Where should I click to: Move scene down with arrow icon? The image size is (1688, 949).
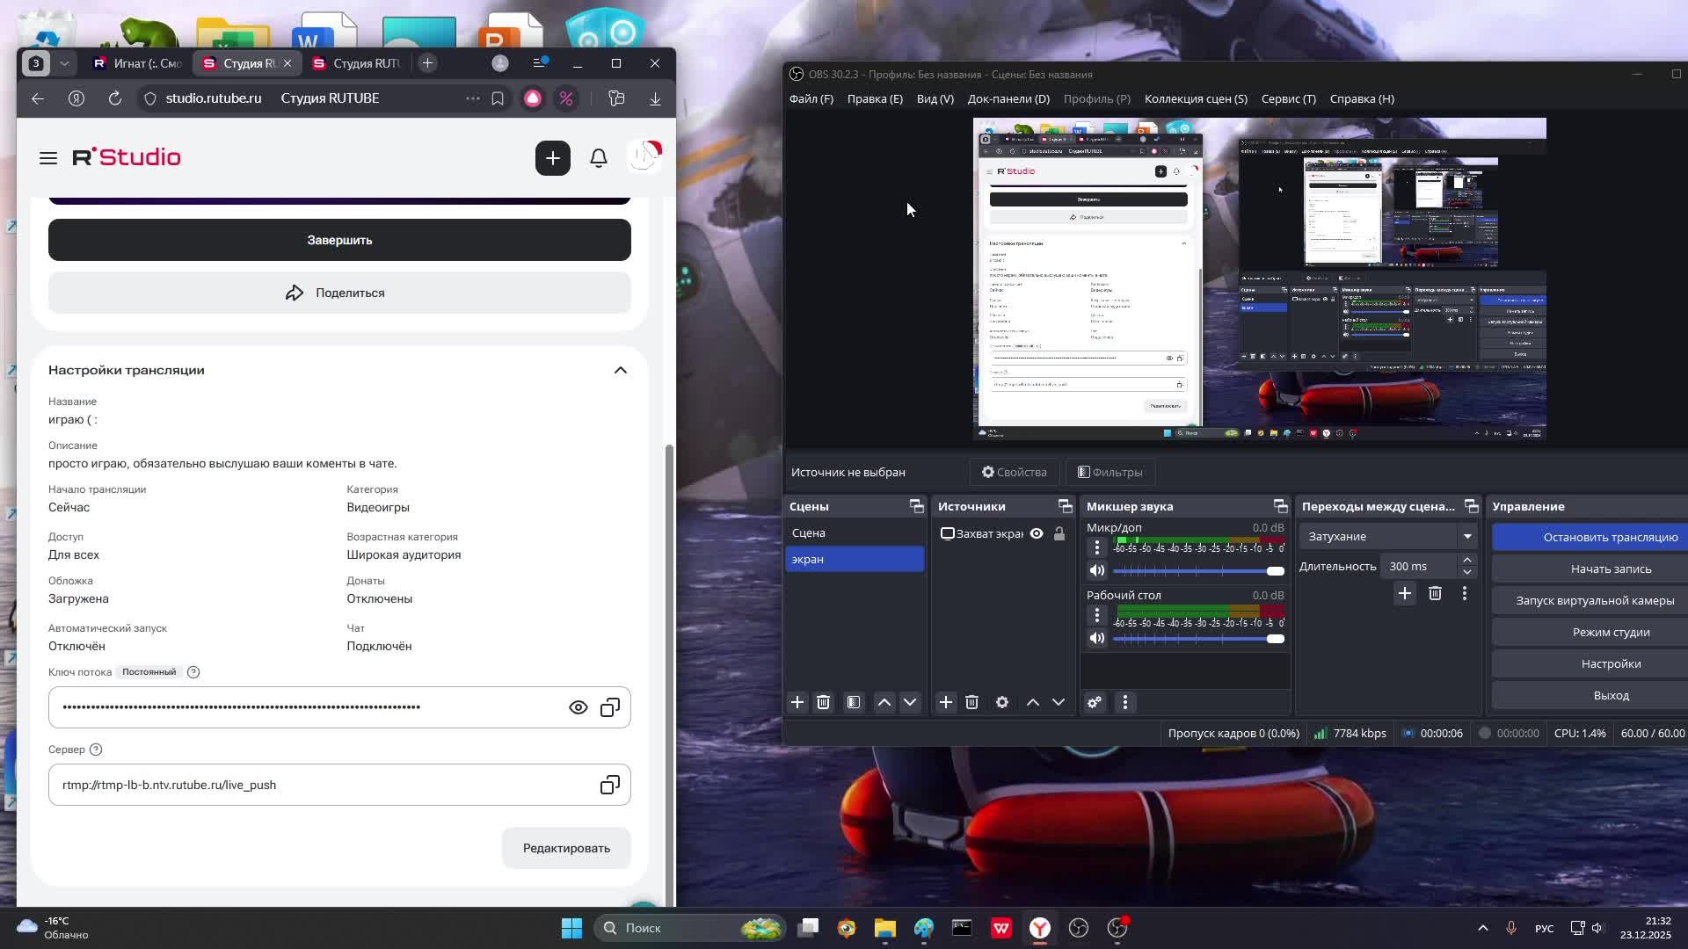(910, 702)
